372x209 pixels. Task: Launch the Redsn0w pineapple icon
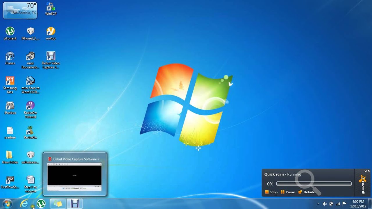click(x=30, y=133)
